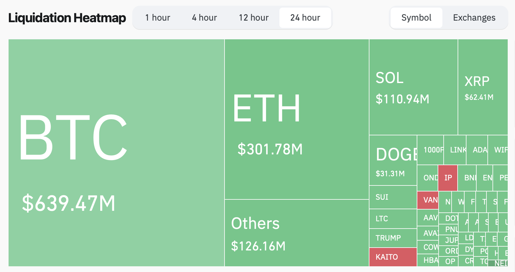Click the WIF tile

(x=498, y=150)
